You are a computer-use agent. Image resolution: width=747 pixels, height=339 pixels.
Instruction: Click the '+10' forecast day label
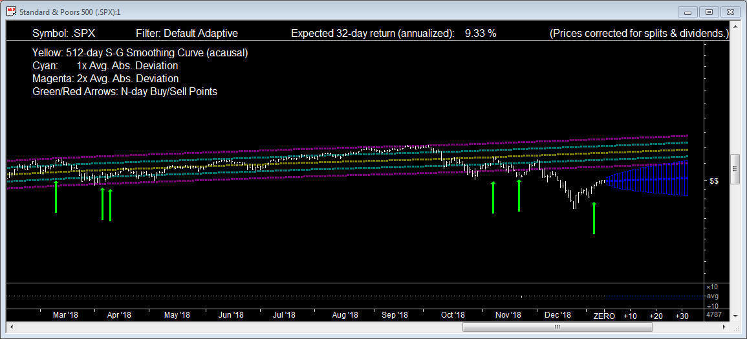[631, 316]
